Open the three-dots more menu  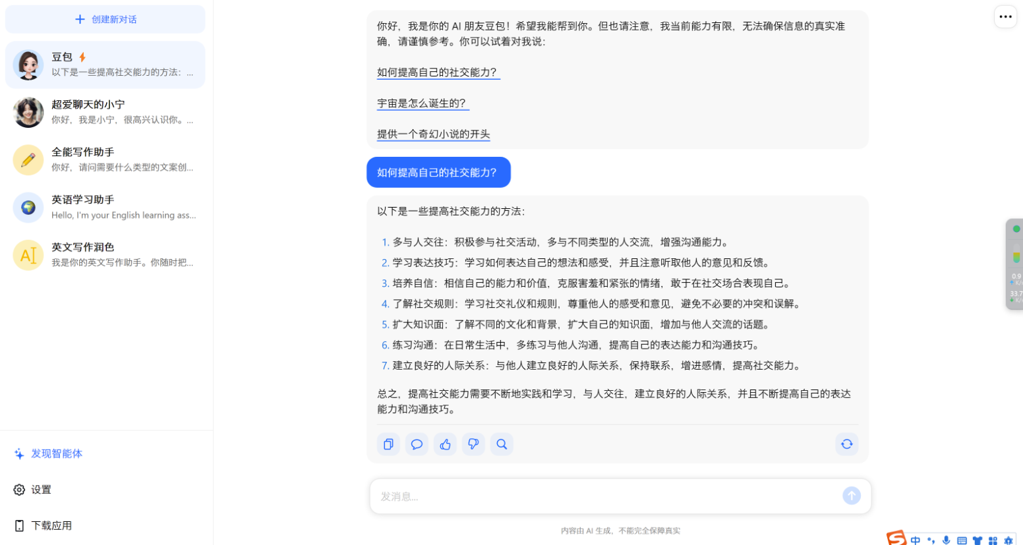coord(1005,17)
